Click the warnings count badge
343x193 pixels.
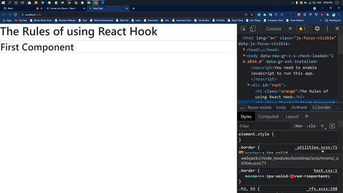[x=302, y=28]
